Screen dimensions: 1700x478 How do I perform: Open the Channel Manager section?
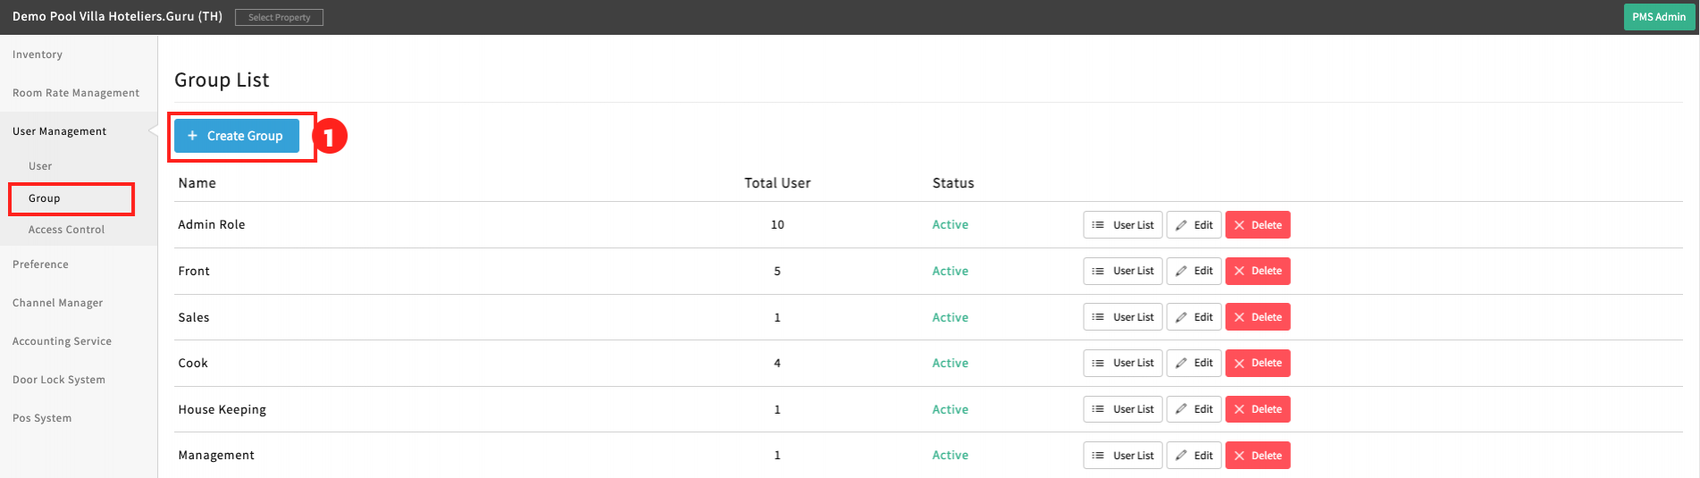pos(58,303)
